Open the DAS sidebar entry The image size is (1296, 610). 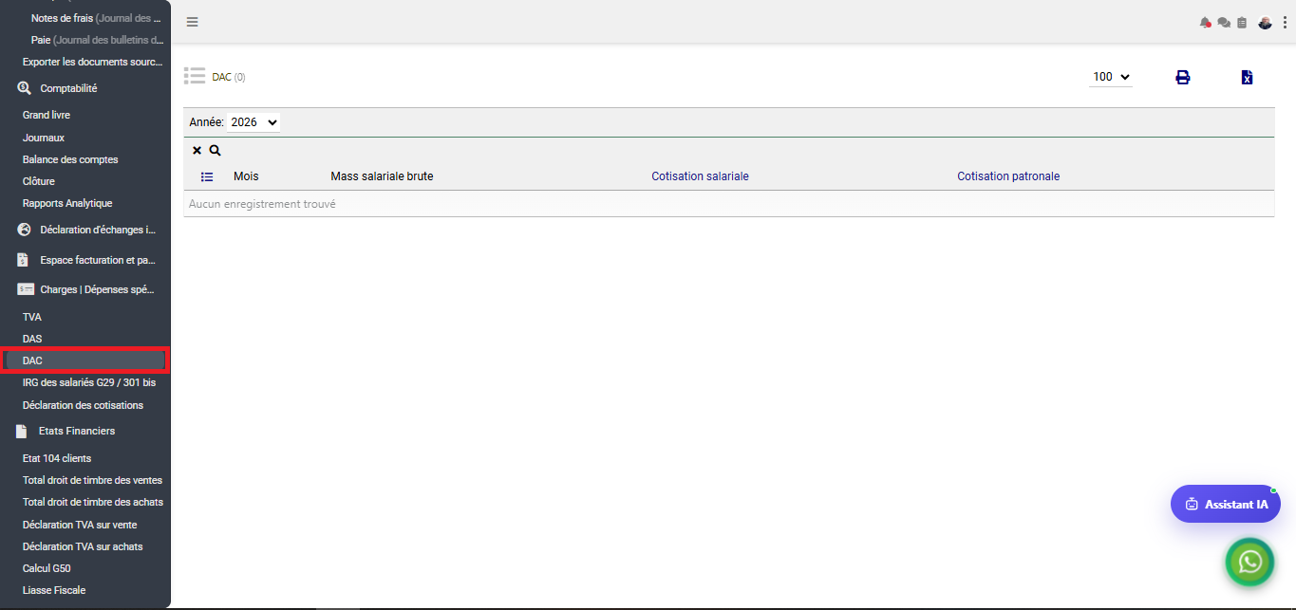coord(32,339)
